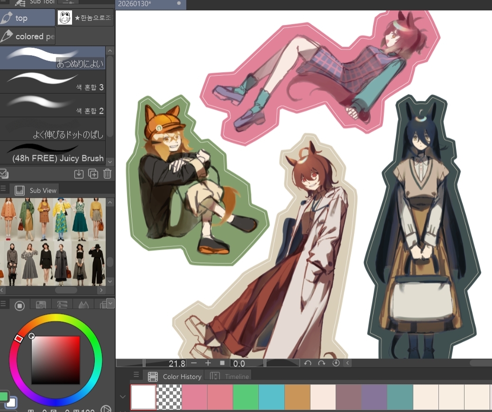
Task: Select the white sub color indicator
Action: coord(11,403)
